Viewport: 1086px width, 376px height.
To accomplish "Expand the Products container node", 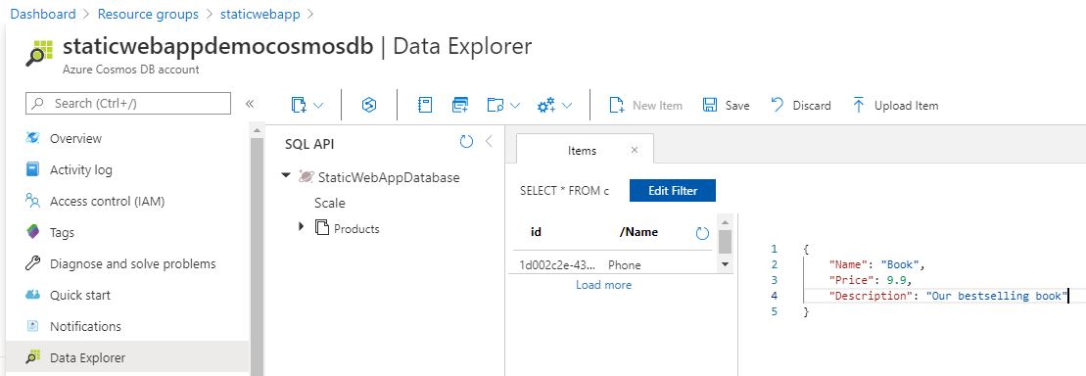I will (301, 226).
